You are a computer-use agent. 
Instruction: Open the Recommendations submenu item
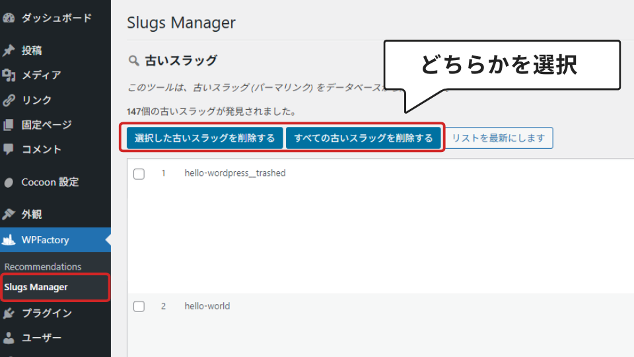(x=43, y=266)
